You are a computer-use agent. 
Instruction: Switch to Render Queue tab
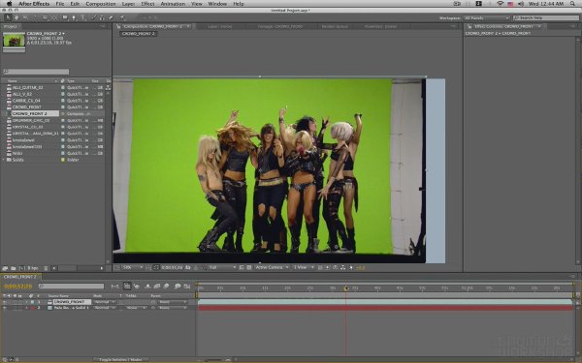coord(335,27)
